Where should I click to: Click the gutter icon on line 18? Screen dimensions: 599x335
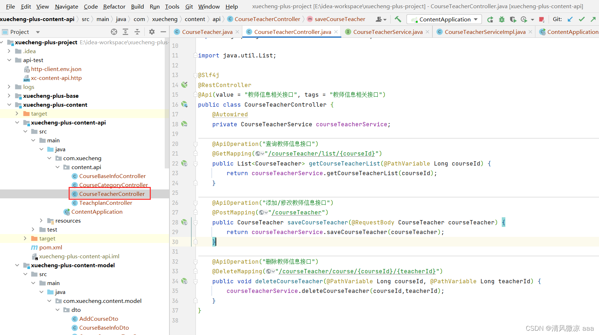(184, 124)
